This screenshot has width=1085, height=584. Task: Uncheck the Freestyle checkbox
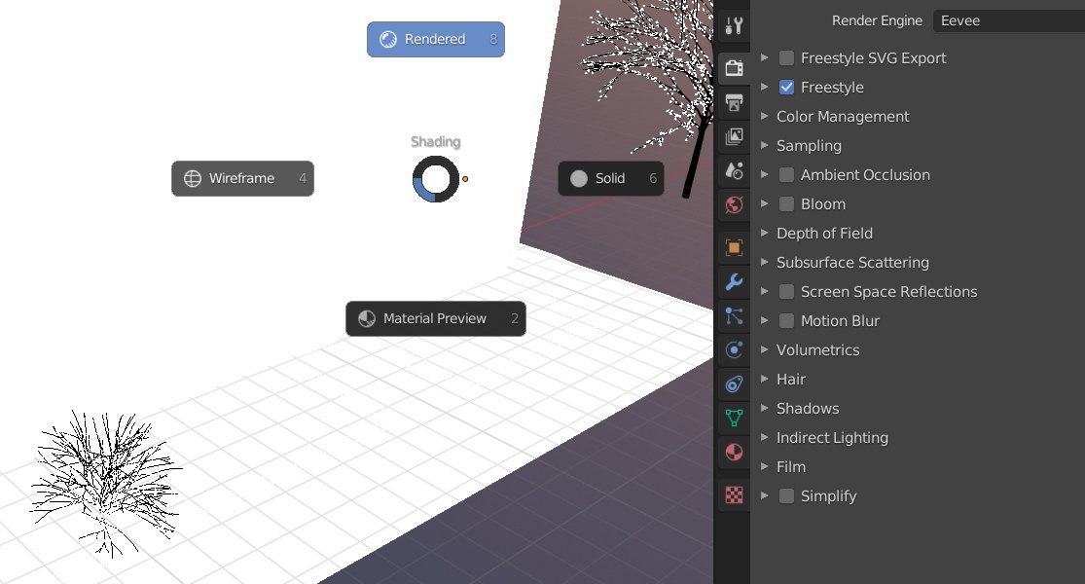tap(787, 88)
